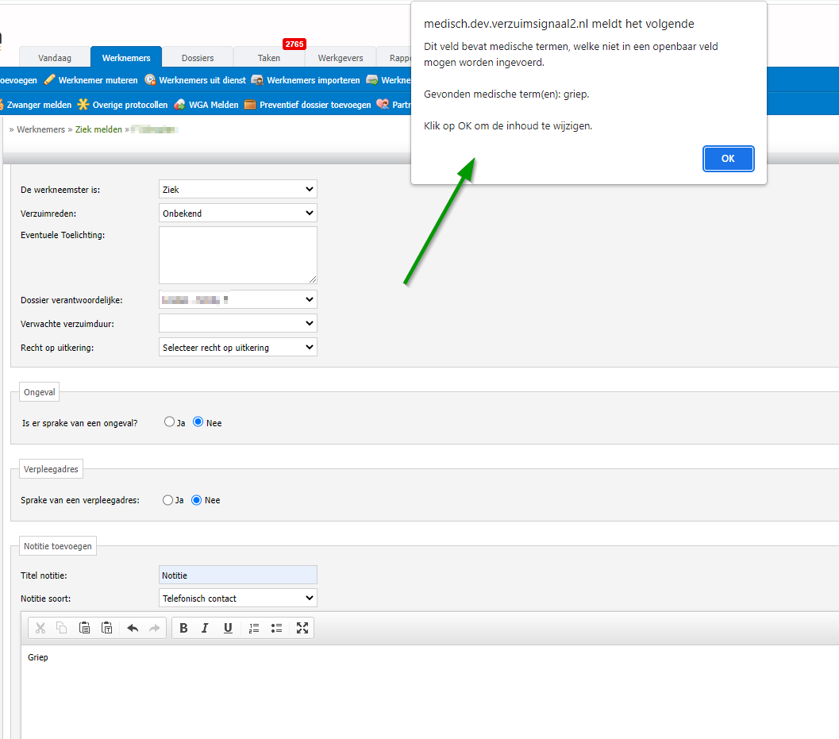Maximize the note editor
The width and height of the screenshot is (839, 739).
tap(302, 628)
